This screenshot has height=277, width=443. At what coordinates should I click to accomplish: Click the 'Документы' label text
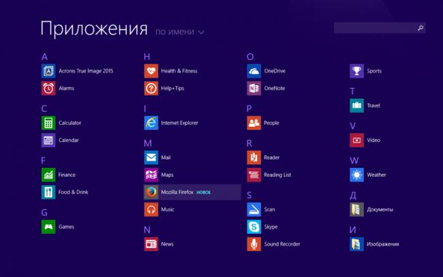tap(380, 209)
